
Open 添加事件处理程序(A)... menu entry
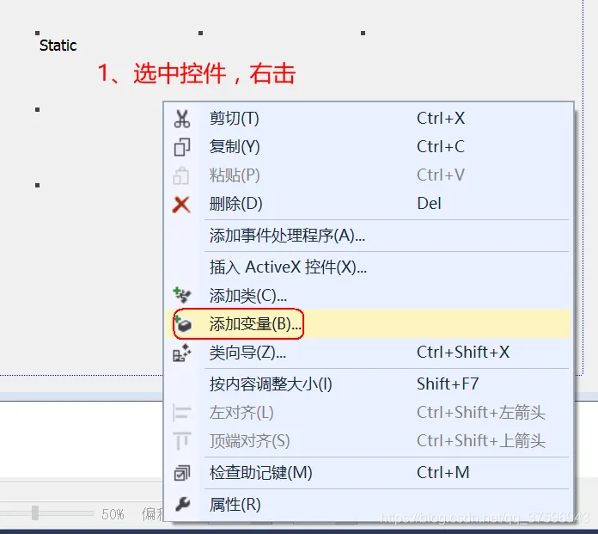tap(368, 236)
